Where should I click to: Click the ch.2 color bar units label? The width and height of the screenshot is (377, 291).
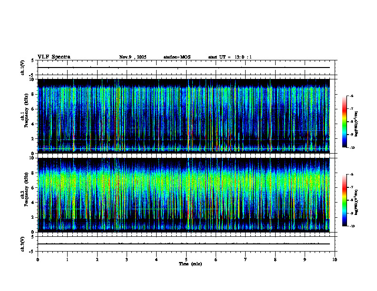click(356, 202)
